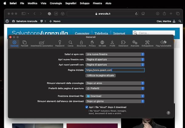Open Telefonia section on website
The height and width of the screenshot is (128, 185).
[x=101, y=34]
